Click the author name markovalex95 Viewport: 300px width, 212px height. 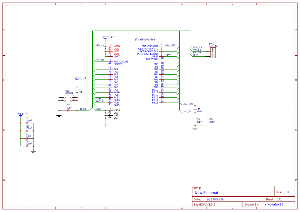pyautogui.click(x=272, y=204)
